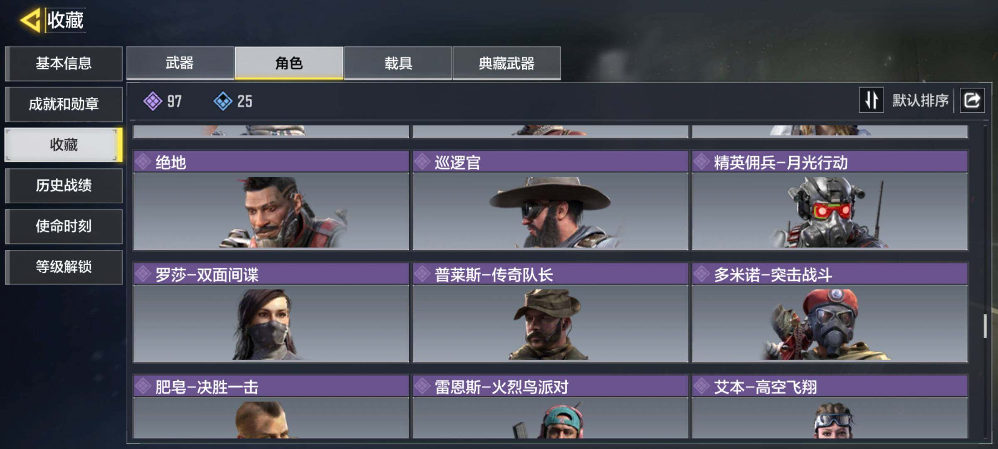Select the 角色 tab
Screen dimensions: 998x449
click(x=289, y=63)
